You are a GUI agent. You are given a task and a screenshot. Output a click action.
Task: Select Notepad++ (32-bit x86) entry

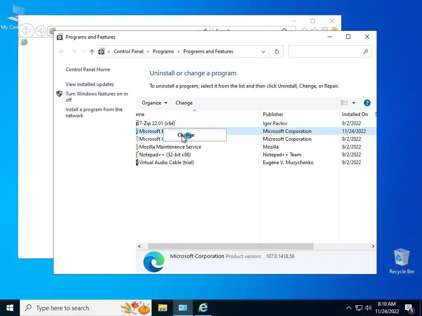click(x=165, y=155)
